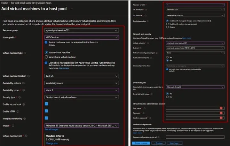The image size is (230, 146).
Task: Open OS disk size dropdown
Action: click(x=195, y=15)
